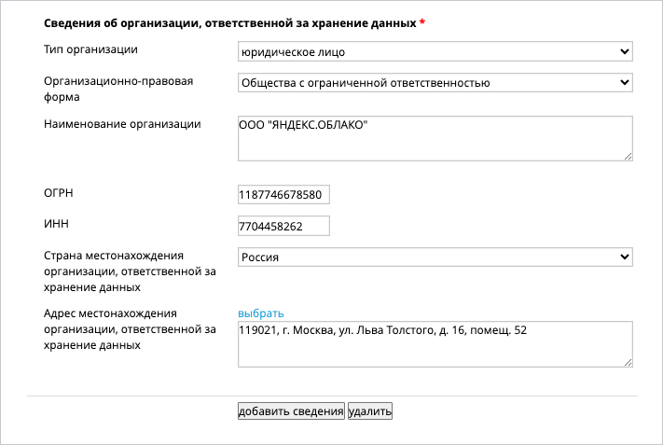Click the "Страна местонахождения организации" label

click(x=130, y=271)
